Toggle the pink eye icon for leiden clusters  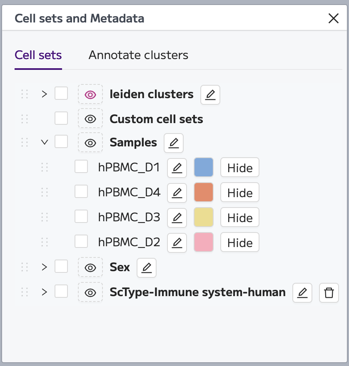pyautogui.click(x=90, y=94)
